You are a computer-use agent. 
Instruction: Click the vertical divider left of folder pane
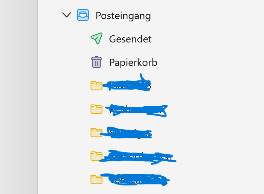(38, 97)
